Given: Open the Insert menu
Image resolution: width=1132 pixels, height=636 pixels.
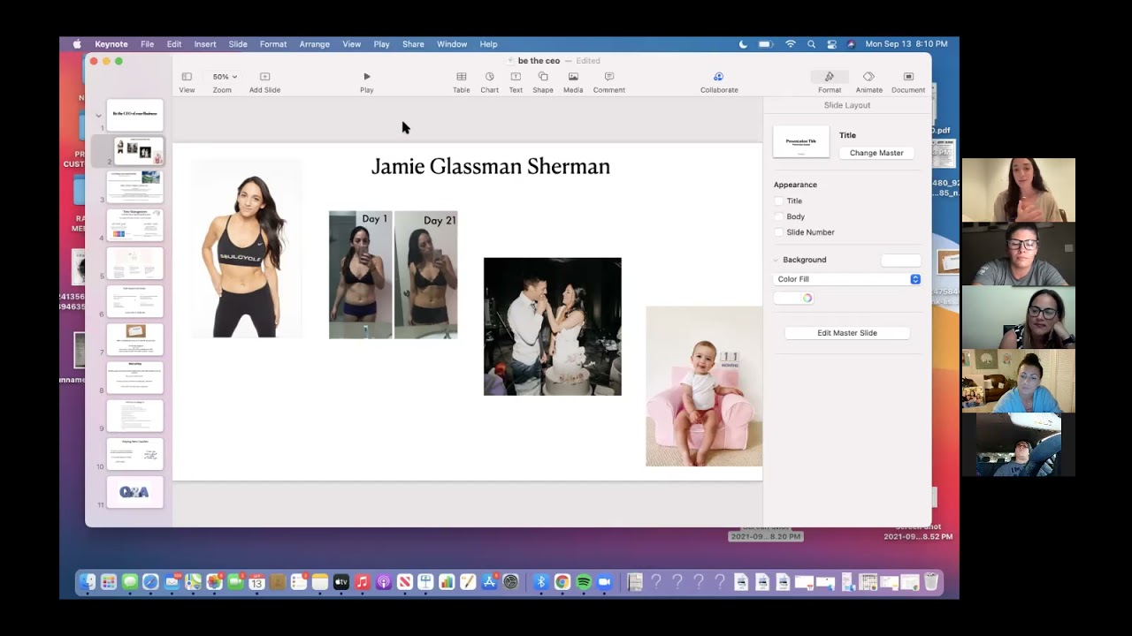Looking at the screenshot, I should [205, 44].
